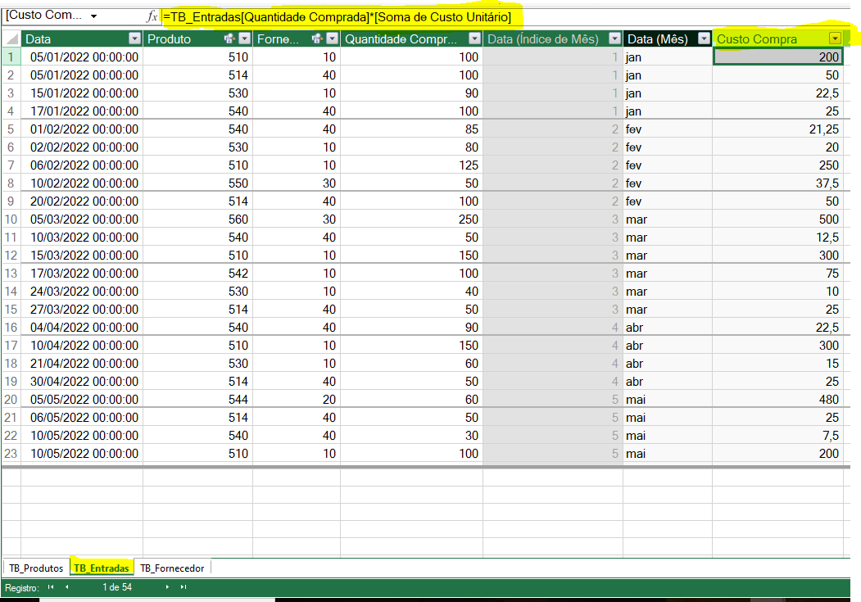Screen dimensions: 861x602
Task: Click into the DAX formula bar
Action: tap(505, 17)
